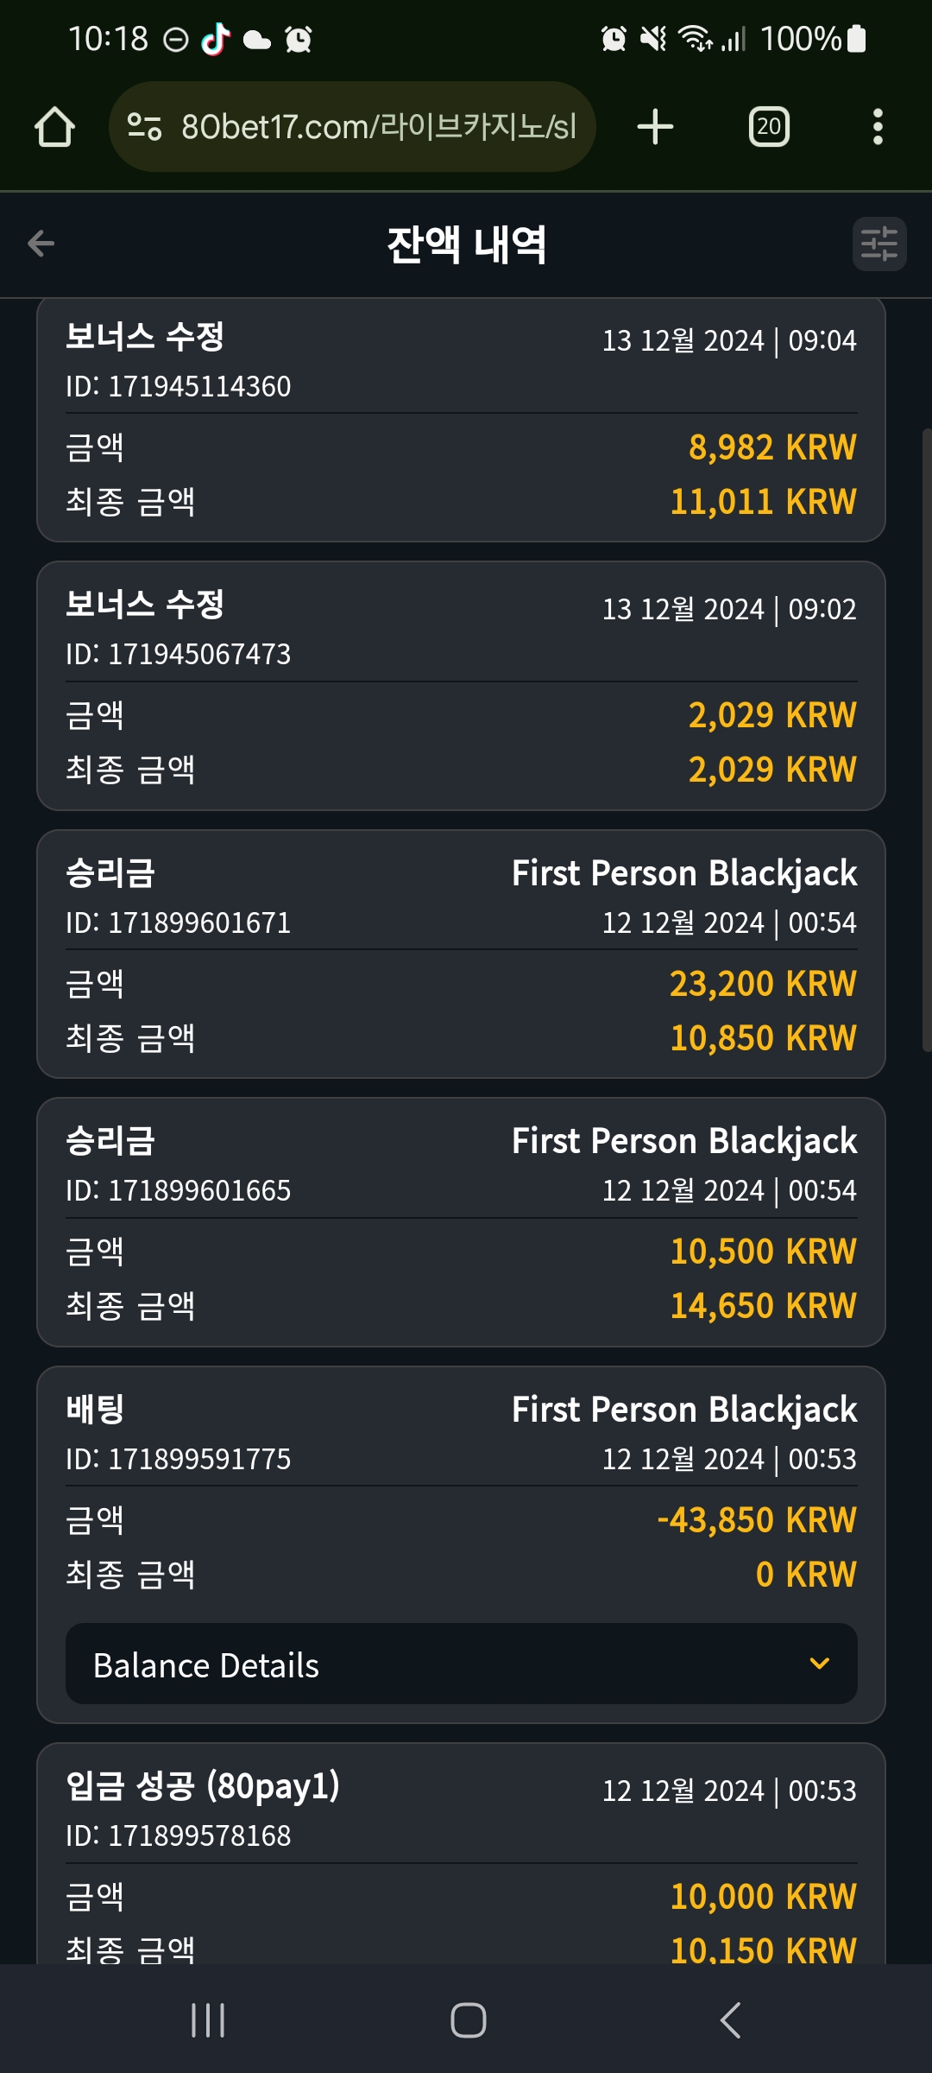Open winnings entry with 23,200 KRW
This screenshot has width=932, height=2073.
(462, 954)
